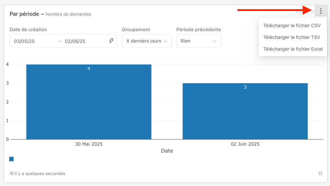Click the lightning bolt quick-date icon
Viewport: 330px width, 186px height.
pos(111,41)
